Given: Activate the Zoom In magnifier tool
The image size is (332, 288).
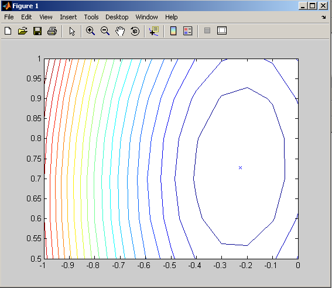Looking at the screenshot, I should [x=90, y=31].
